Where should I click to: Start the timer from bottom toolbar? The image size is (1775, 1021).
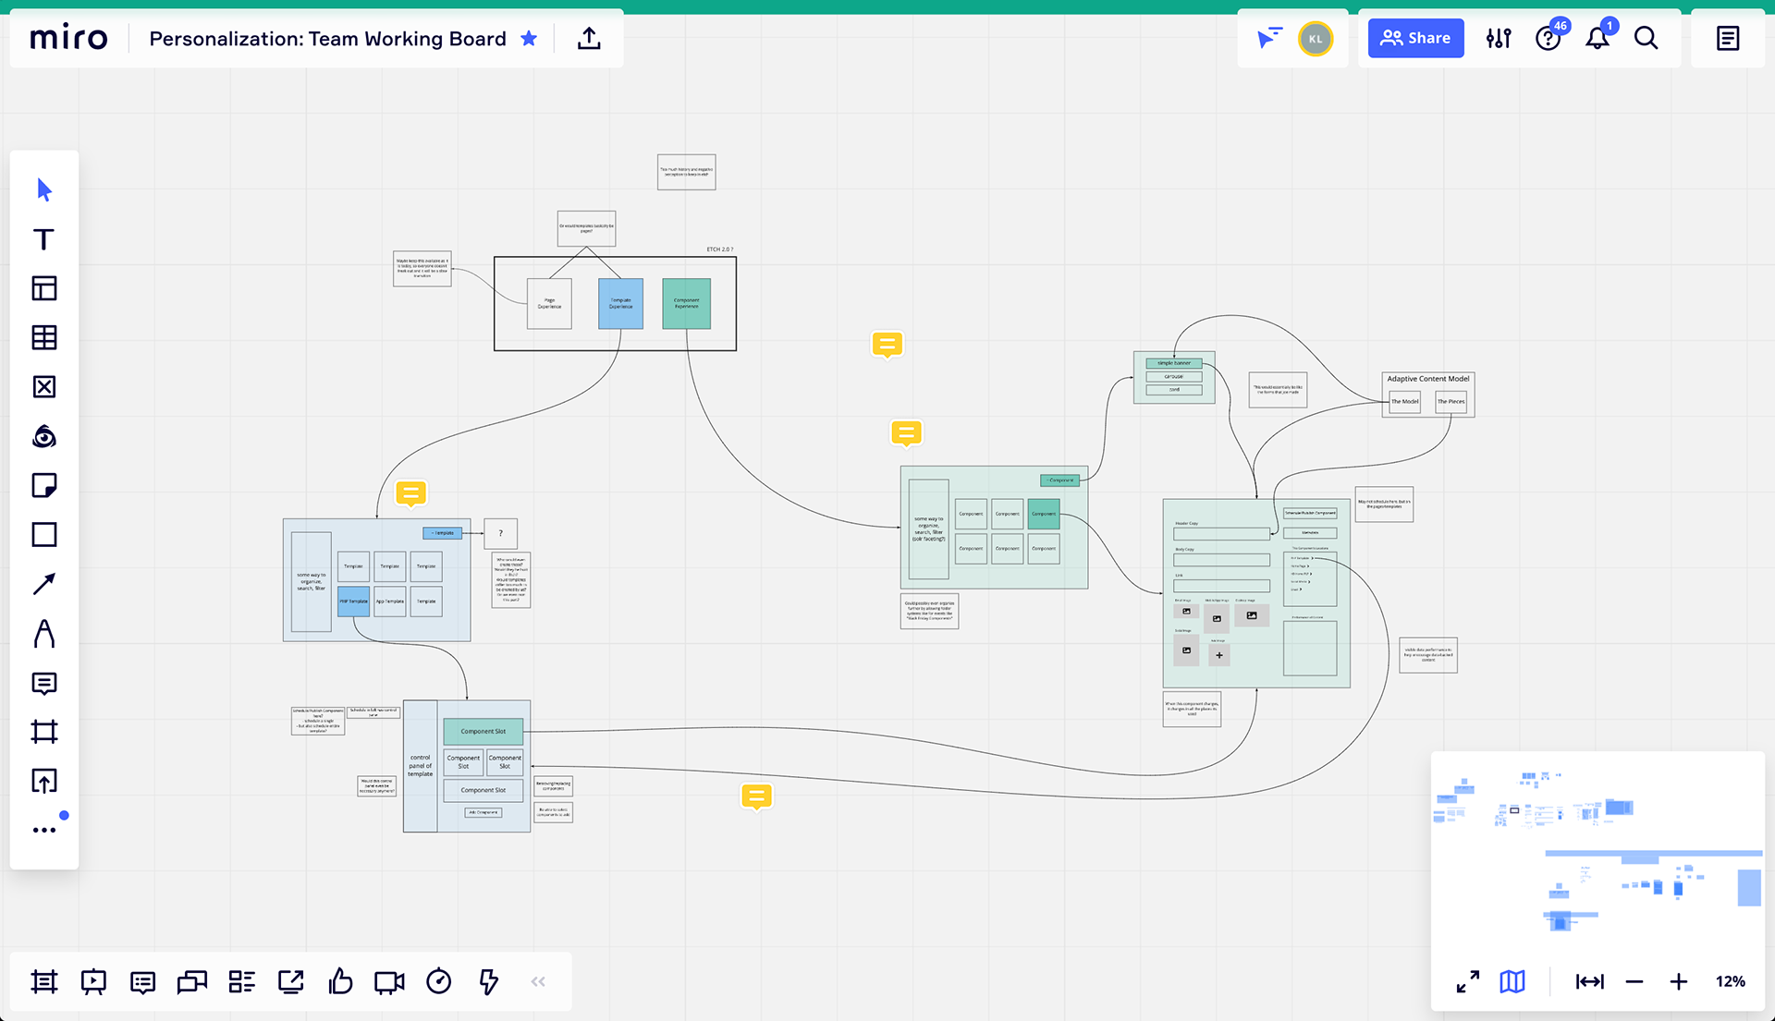pyautogui.click(x=438, y=981)
